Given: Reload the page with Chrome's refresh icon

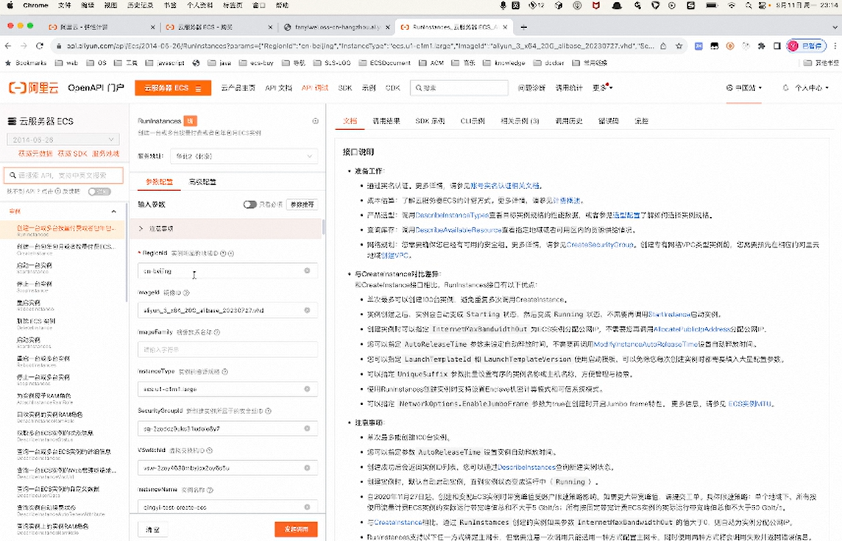Looking at the screenshot, I should click(40, 46).
